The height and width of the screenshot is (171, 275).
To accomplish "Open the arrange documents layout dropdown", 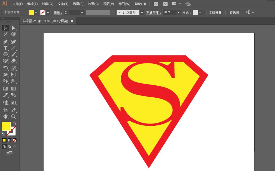I will tap(176, 4).
